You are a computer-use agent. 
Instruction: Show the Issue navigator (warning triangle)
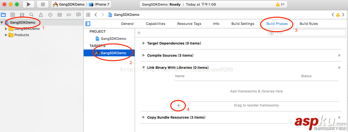41,15
